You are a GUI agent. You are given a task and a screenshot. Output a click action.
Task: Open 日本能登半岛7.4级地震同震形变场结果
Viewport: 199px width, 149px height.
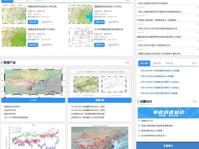(x=87, y=114)
